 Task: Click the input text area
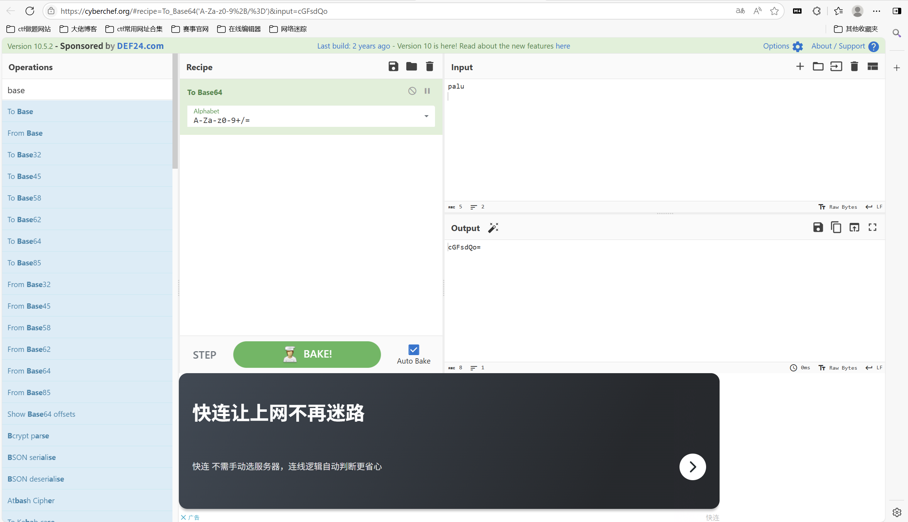[x=665, y=140]
